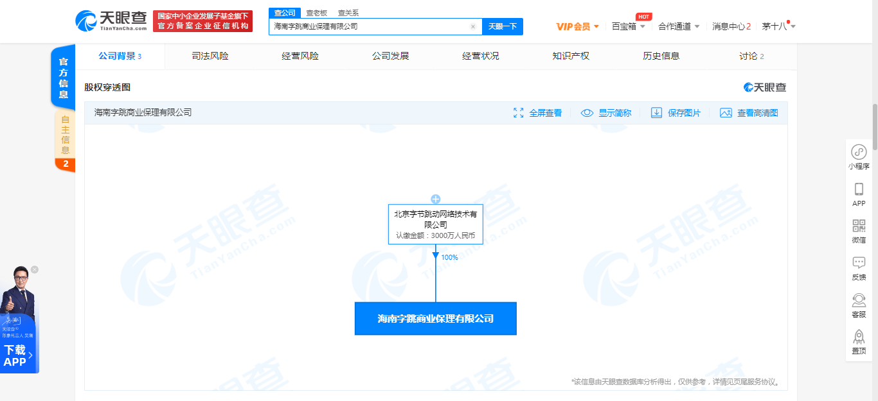Open 消息中心 message center link

pyautogui.click(x=731, y=26)
